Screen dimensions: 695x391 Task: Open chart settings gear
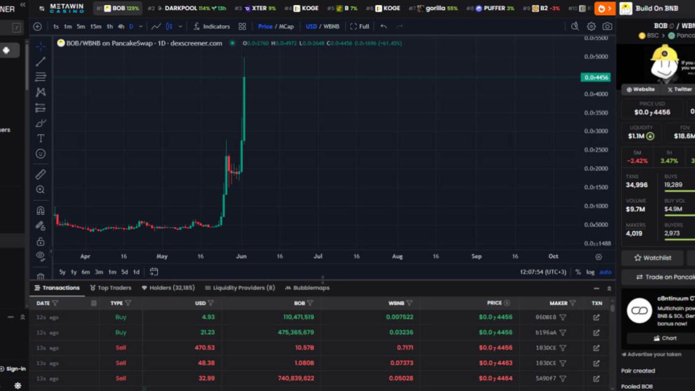tap(591, 26)
